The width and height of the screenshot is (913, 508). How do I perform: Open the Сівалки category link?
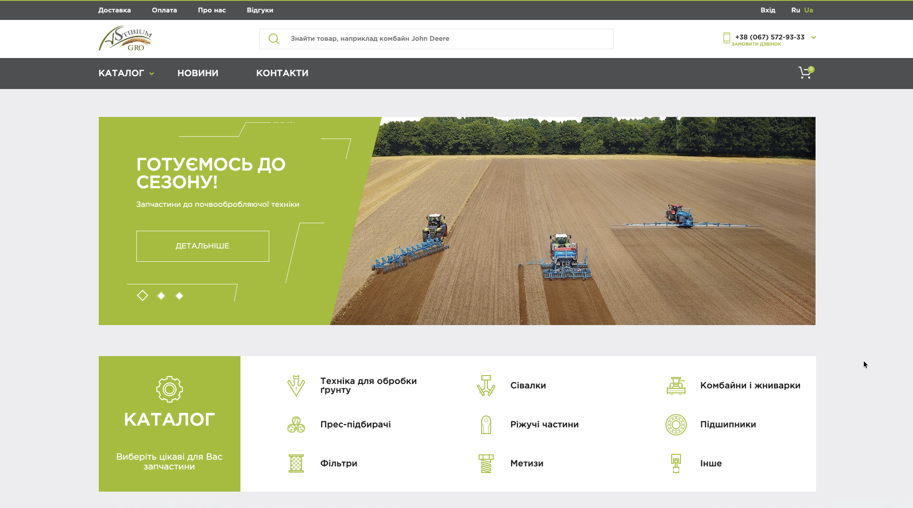[528, 386]
